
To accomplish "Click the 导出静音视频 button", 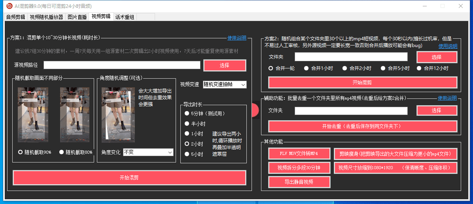I will [x=299, y=182].
